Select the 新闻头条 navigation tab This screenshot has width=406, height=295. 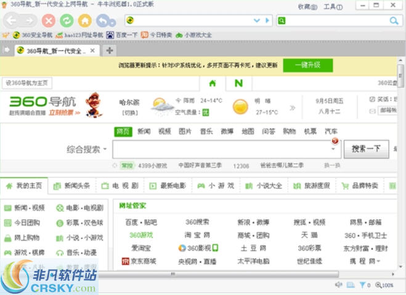coord(71,186)
